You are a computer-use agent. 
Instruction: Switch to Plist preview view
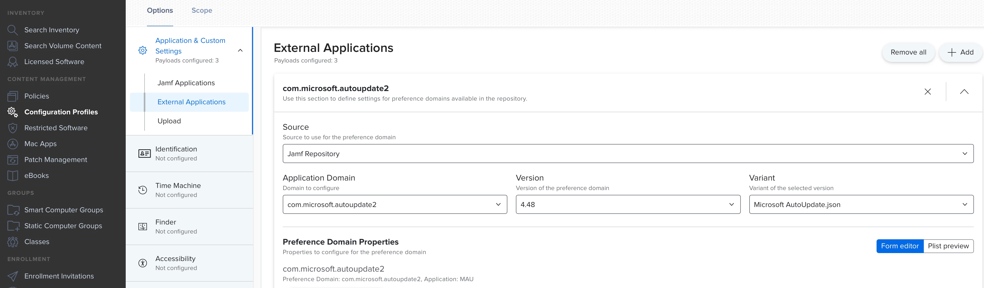(x=948, y=246)
